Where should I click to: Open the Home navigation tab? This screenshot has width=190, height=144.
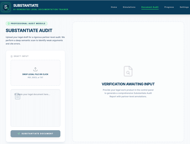point(114,7)
